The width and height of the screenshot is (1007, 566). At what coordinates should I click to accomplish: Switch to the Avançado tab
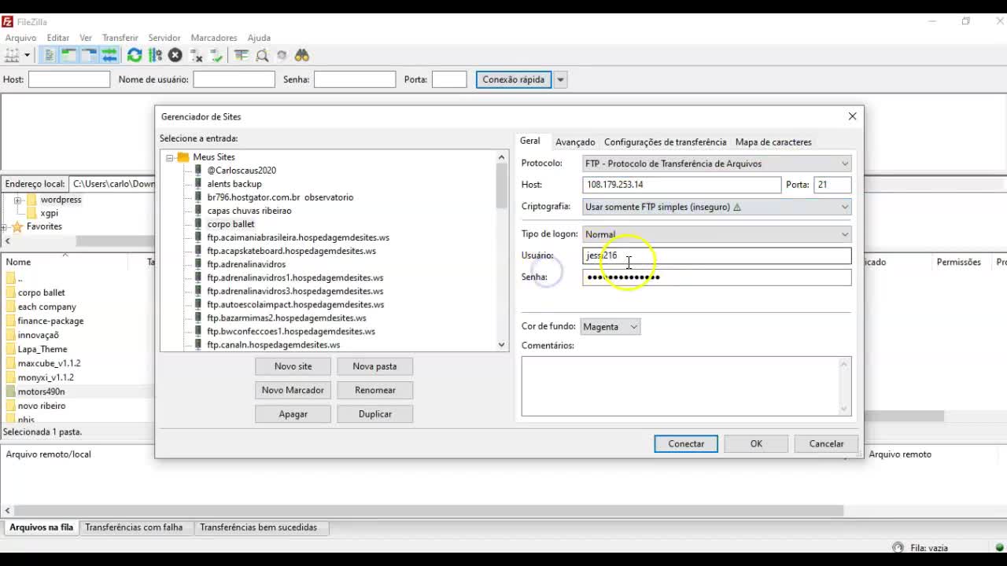point(575,142)
